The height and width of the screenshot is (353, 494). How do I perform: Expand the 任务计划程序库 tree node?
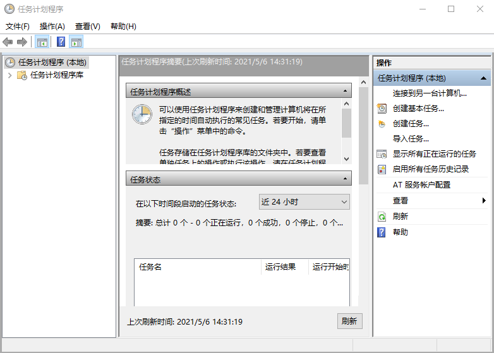pos(10,75)
